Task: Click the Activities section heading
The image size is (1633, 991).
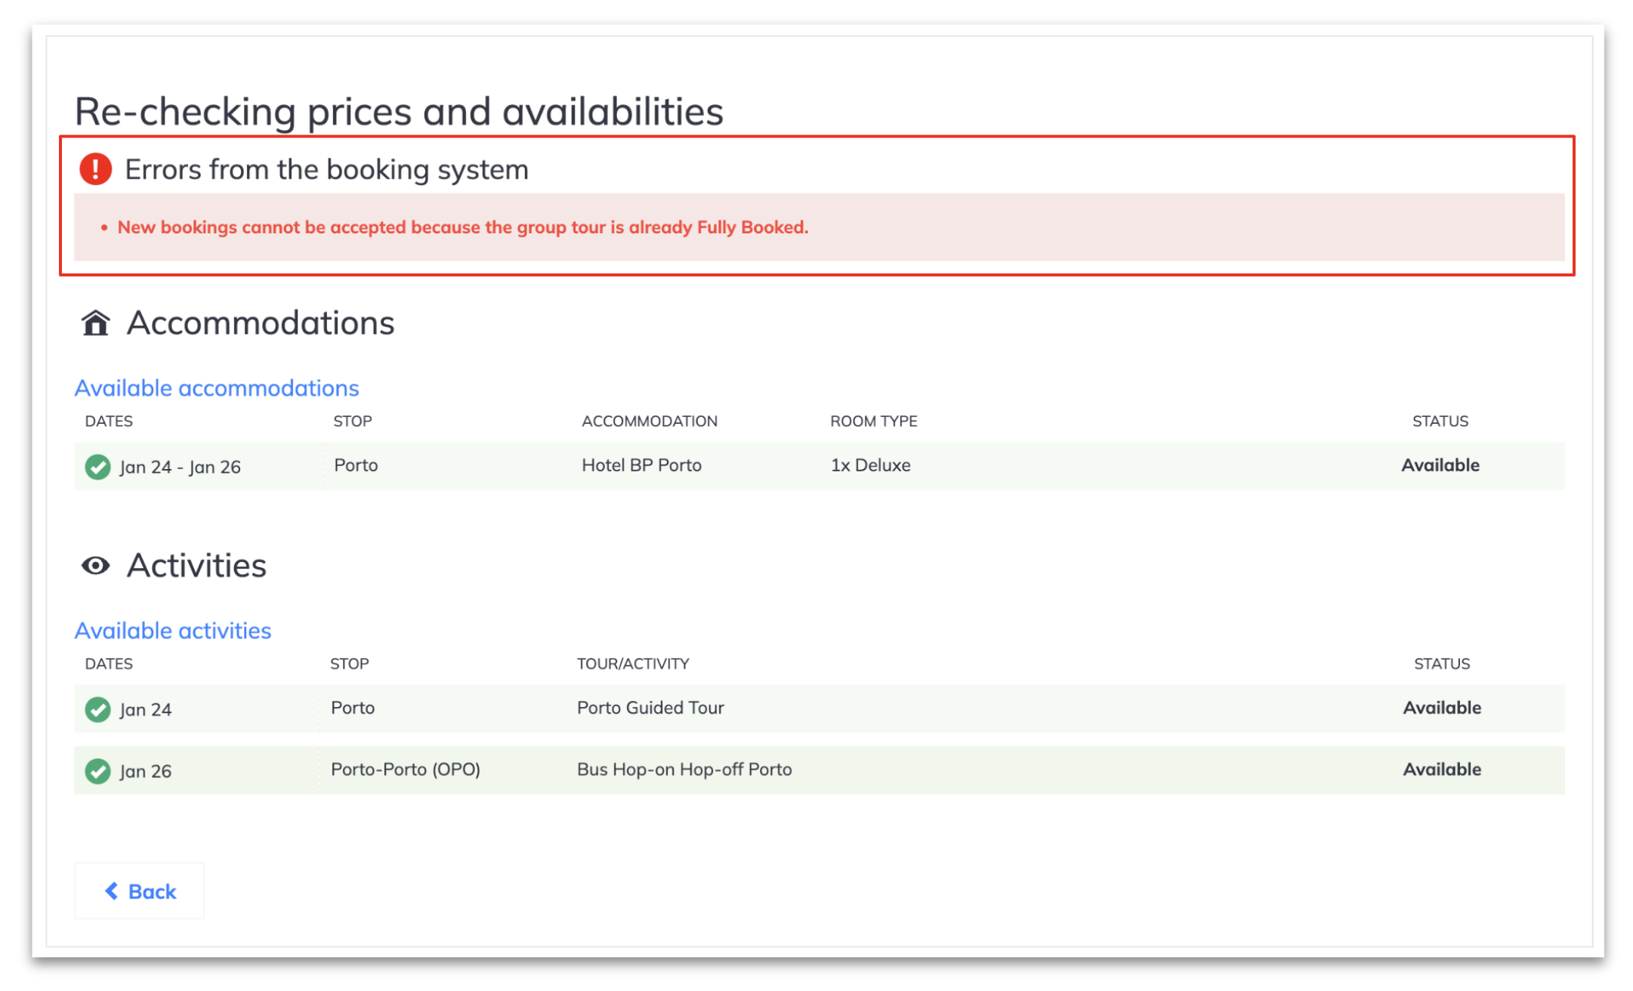Action: click(196, 566)
